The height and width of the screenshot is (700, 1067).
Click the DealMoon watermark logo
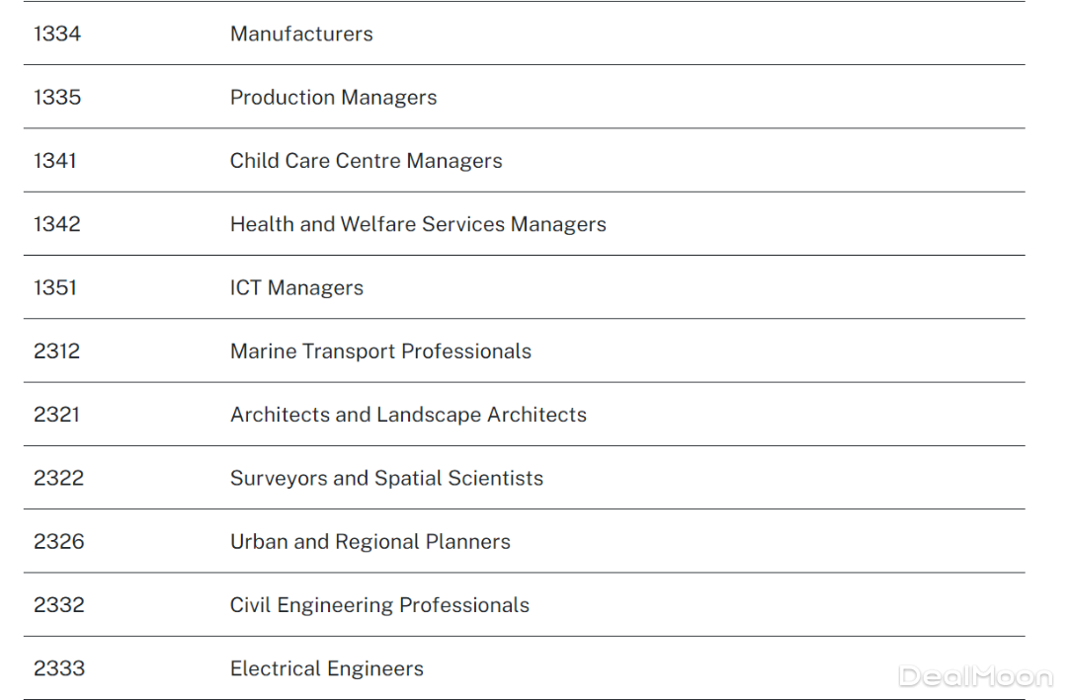(x=975, y=676)
